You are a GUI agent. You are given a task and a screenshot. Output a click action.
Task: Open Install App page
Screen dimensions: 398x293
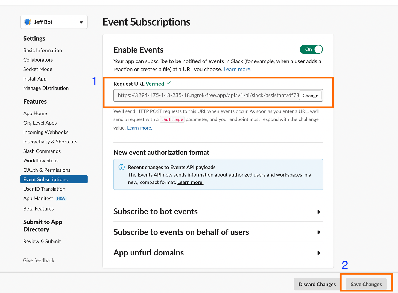(x=35, y=79)
